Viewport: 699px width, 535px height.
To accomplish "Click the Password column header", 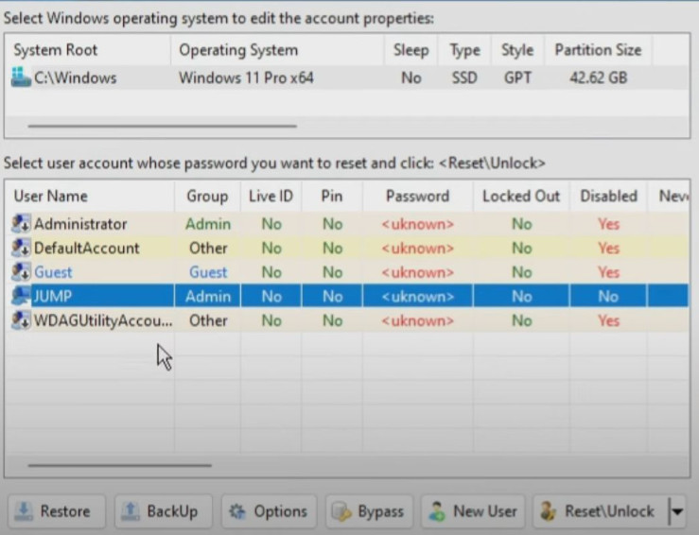I will pyautogui.click(x=418, y=196).
